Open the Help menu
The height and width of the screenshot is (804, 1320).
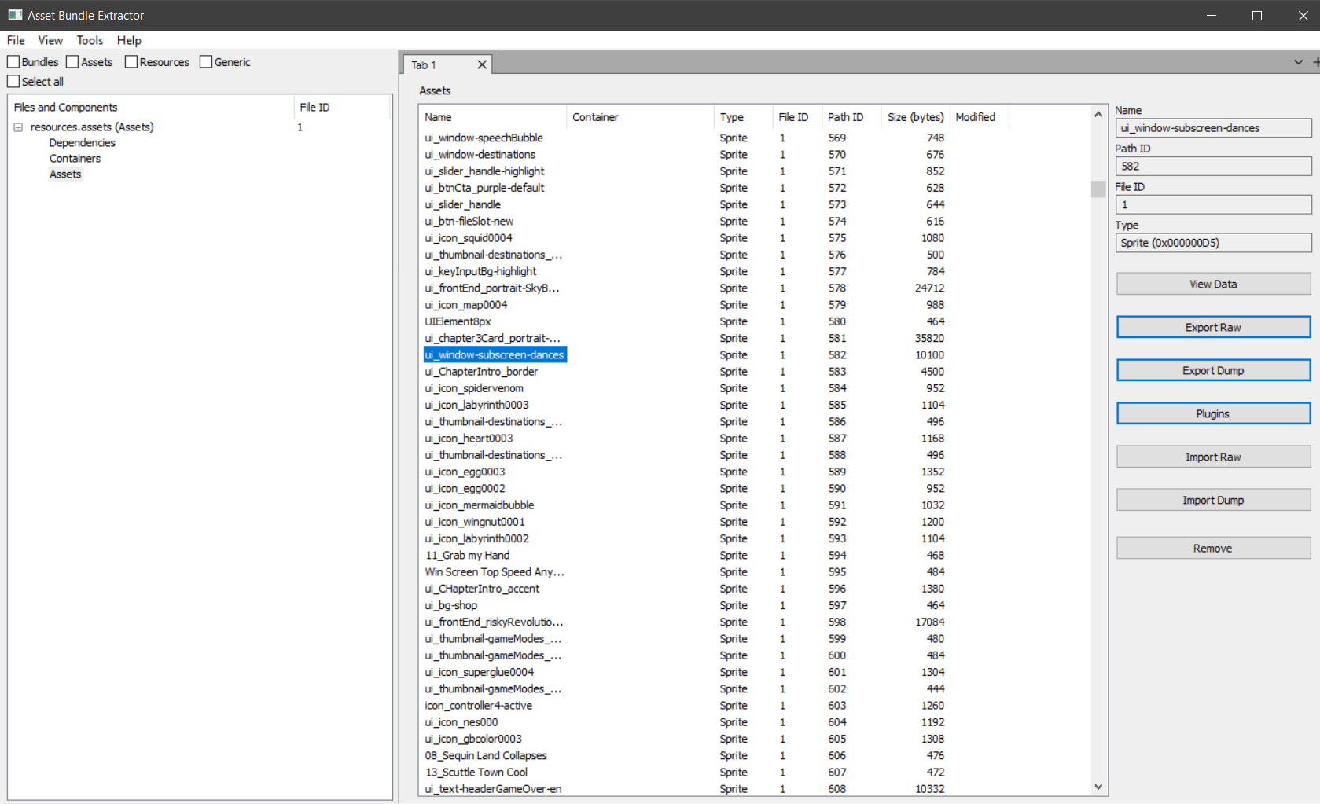[x=129, y=40]
